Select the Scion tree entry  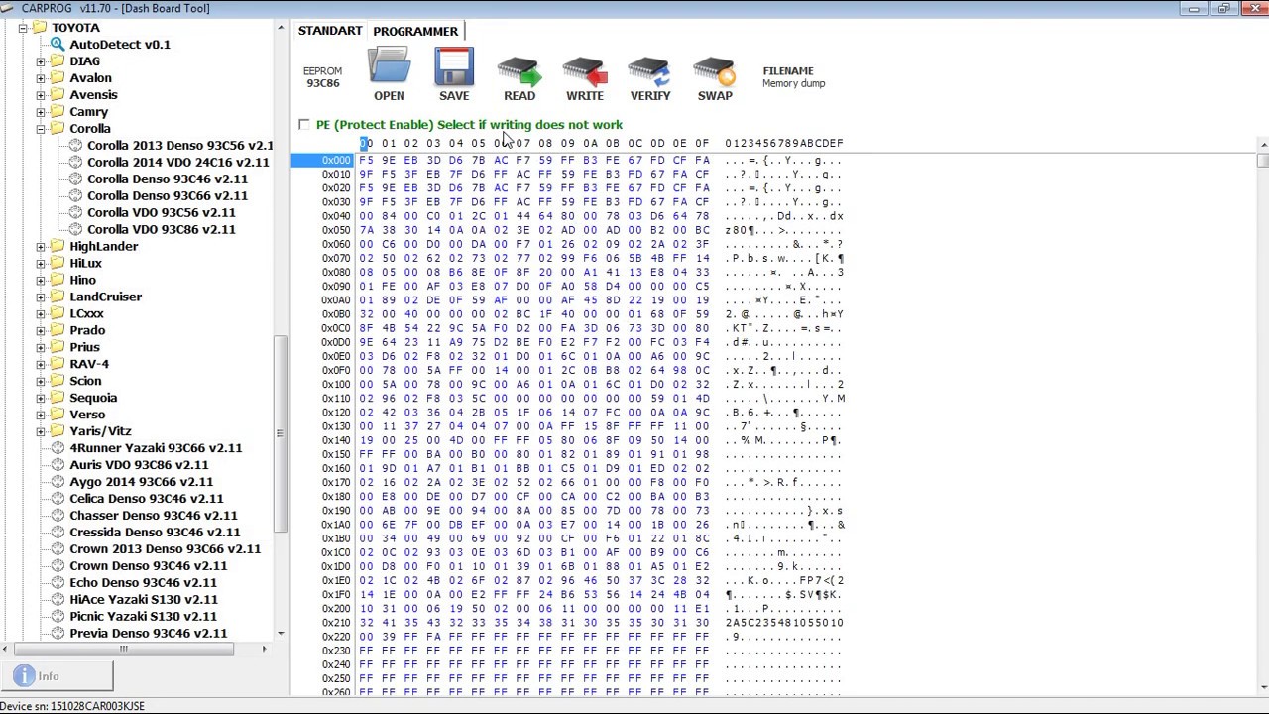(x=85, y=381)
